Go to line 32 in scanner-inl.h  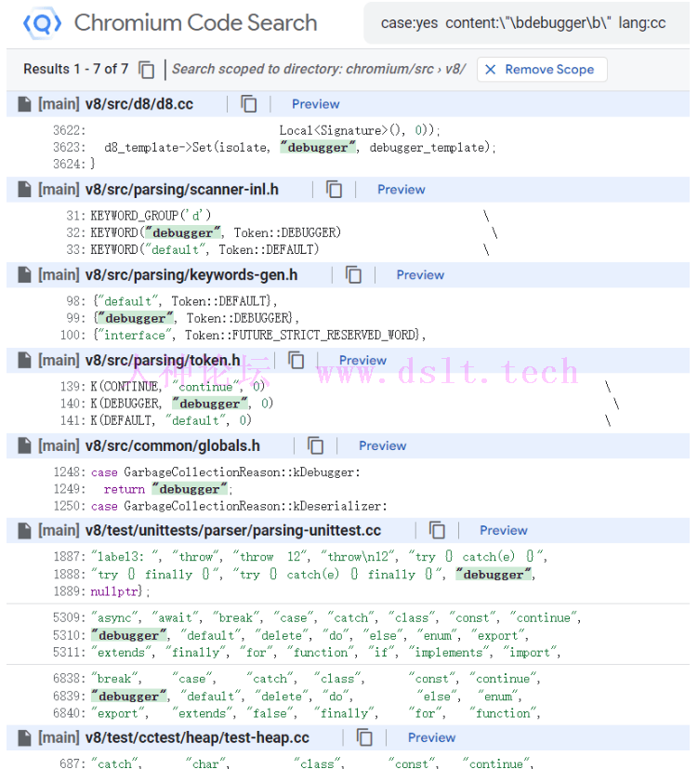[77, 232]
